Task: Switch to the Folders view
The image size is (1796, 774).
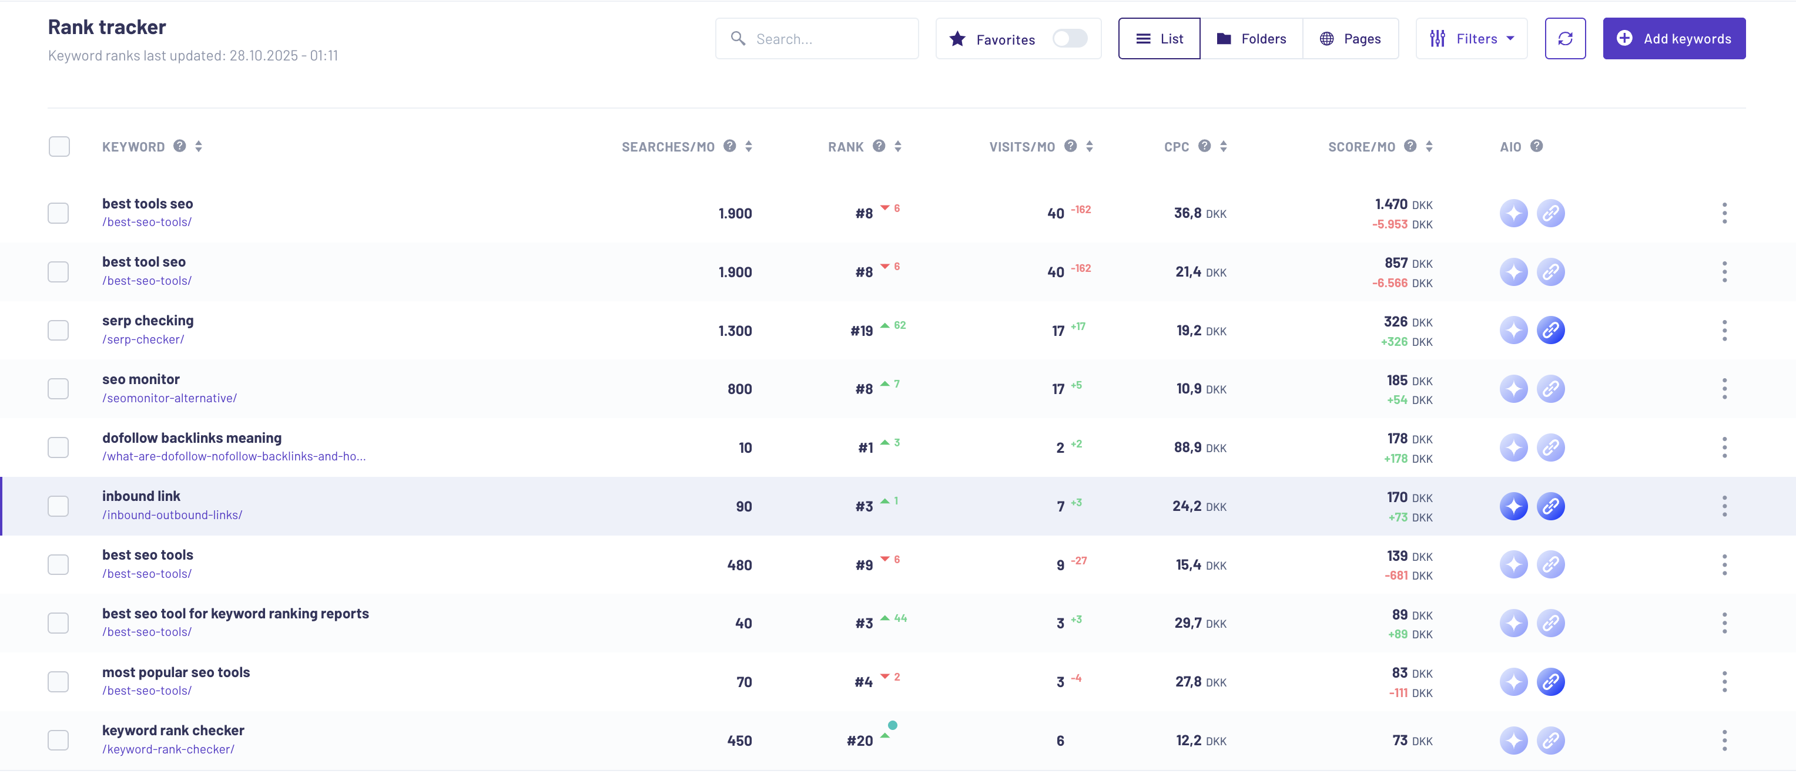Action: click(1252, 38)
